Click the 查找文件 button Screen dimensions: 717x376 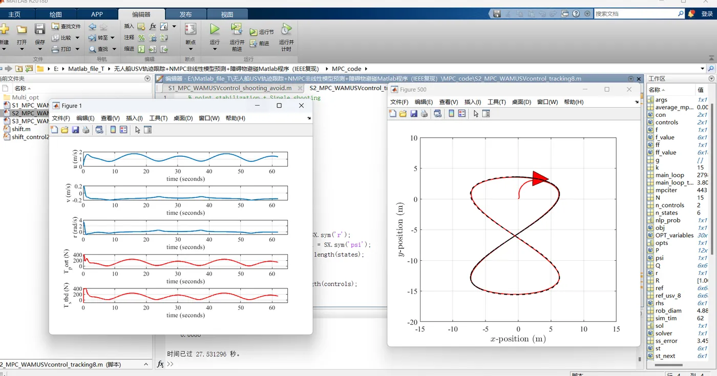[67, 26]
